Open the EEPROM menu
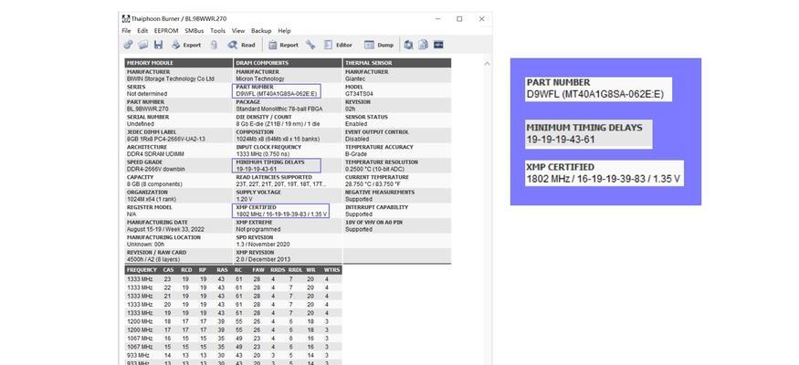 click(166, 31)
